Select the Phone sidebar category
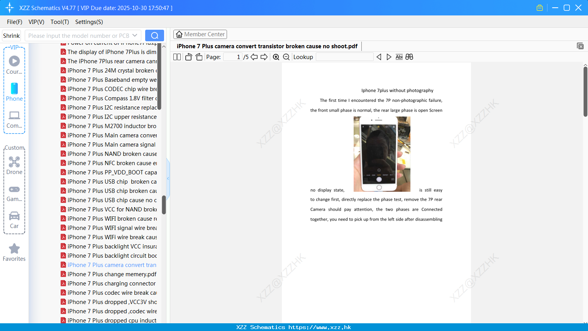Viewport: 588px width, 331px height. [x=14, y=92]
